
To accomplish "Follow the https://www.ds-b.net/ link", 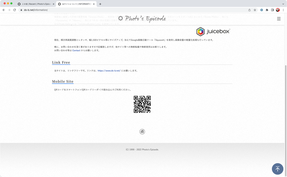I will click(x=109, y=71).
